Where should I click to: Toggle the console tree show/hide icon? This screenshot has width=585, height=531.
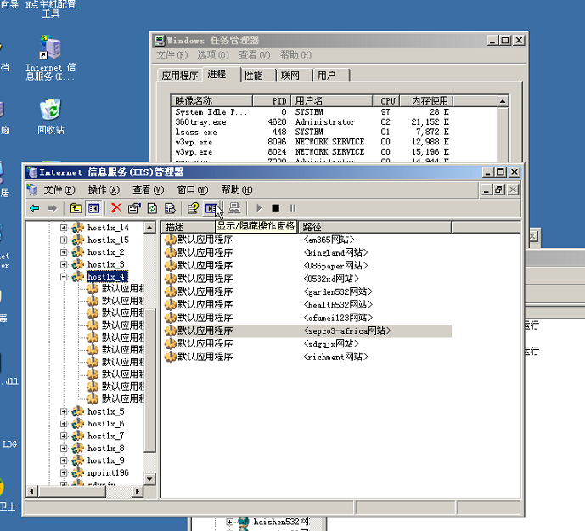94,208
